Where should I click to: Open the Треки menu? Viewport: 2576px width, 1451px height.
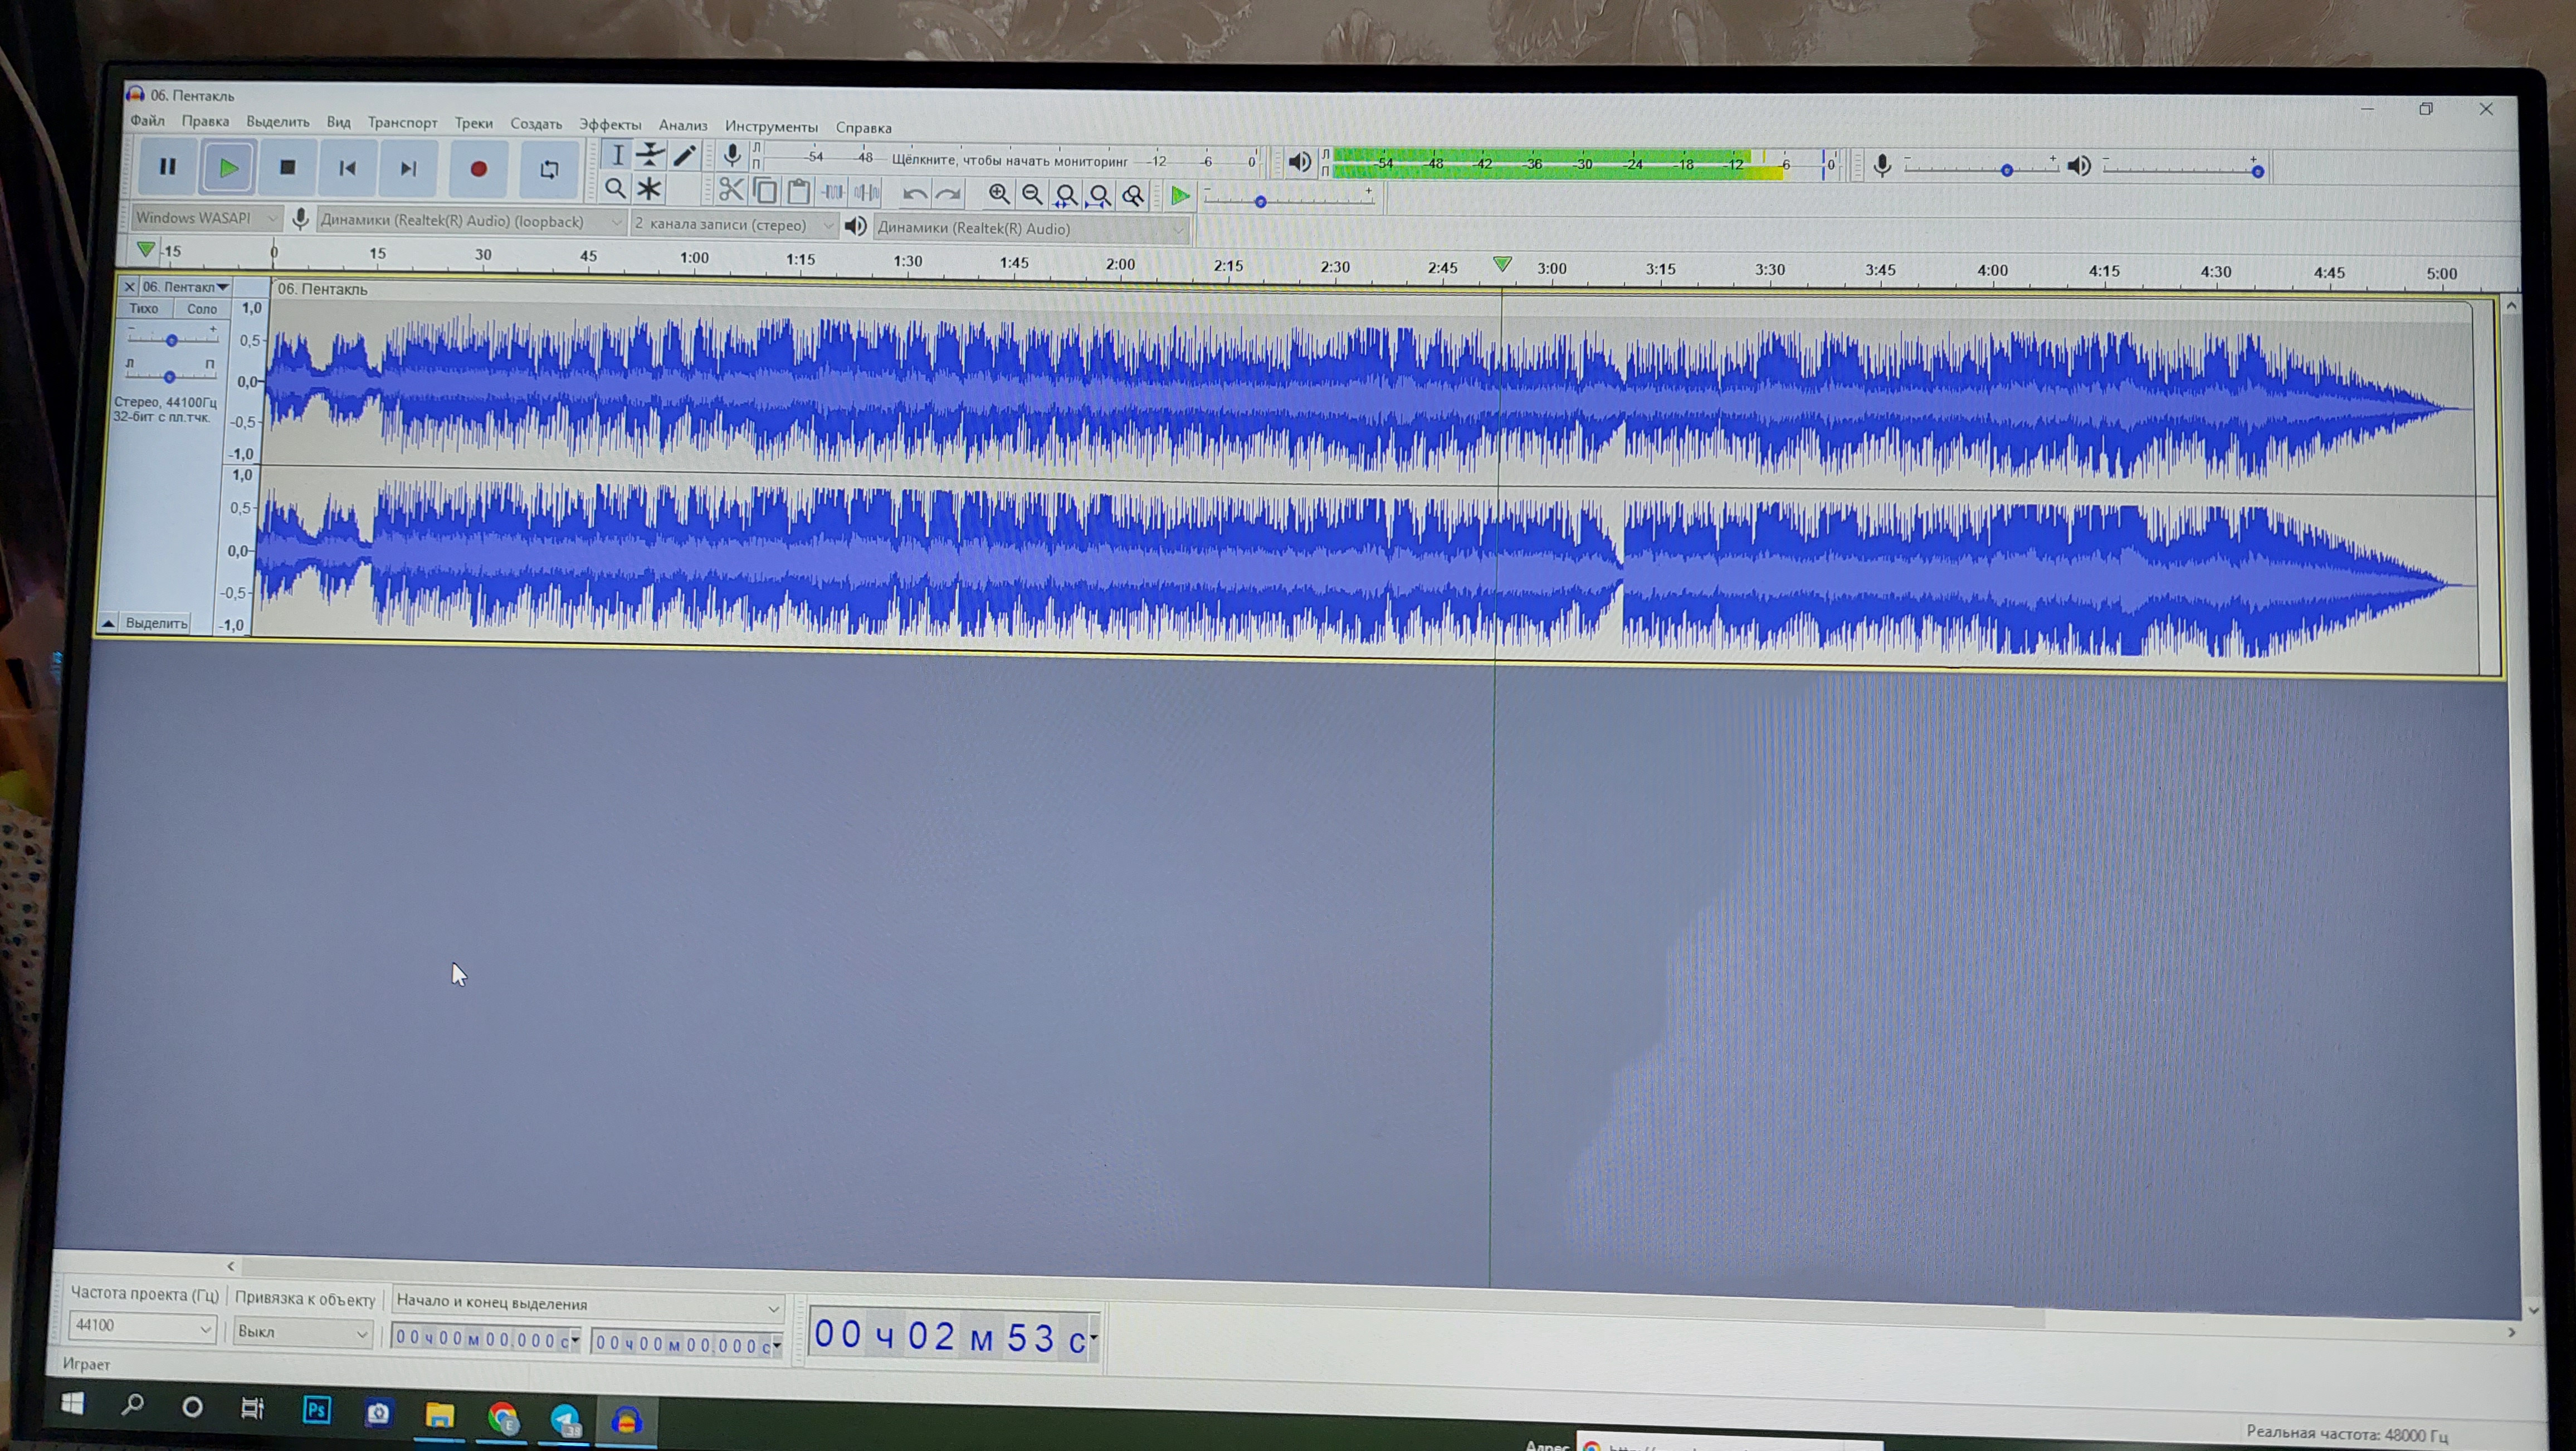tap(473, 124)
